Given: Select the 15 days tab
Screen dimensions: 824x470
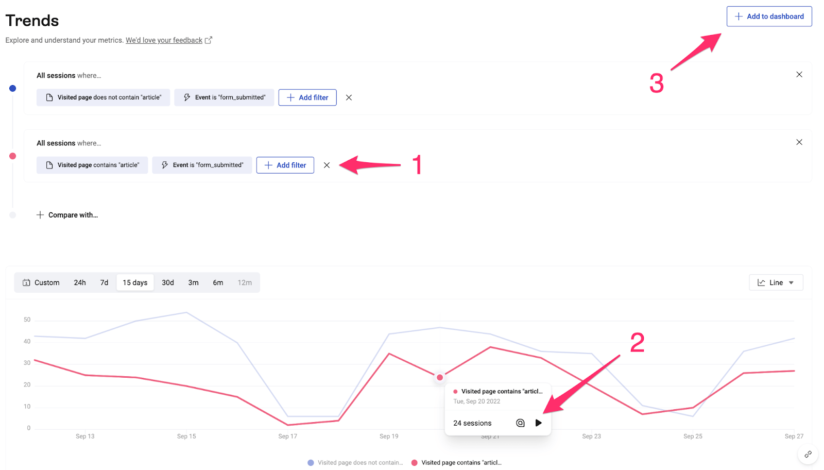Looking at the screenshot, I should coord(135,282).
